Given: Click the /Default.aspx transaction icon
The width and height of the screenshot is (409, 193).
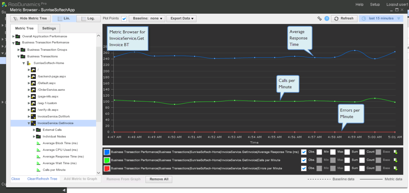Looking at the screenshot, I should coord(33,83).
